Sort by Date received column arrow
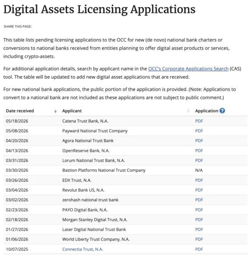This screenshot has width=251, height=258. point(56,111)
